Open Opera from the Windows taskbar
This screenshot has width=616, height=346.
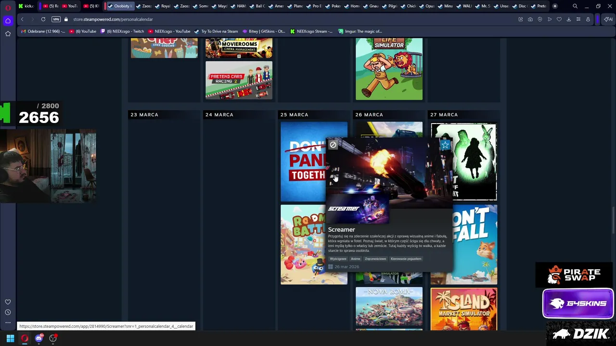click(x=25, y=338)
